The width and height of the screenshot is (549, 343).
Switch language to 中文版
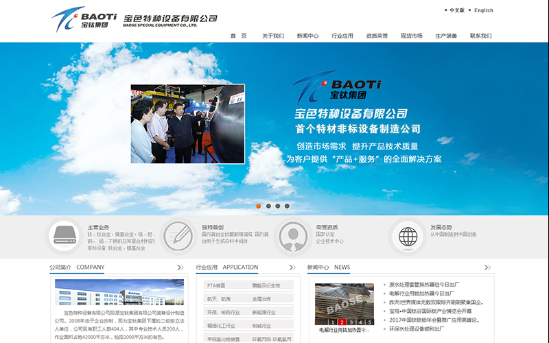(457, 10)
